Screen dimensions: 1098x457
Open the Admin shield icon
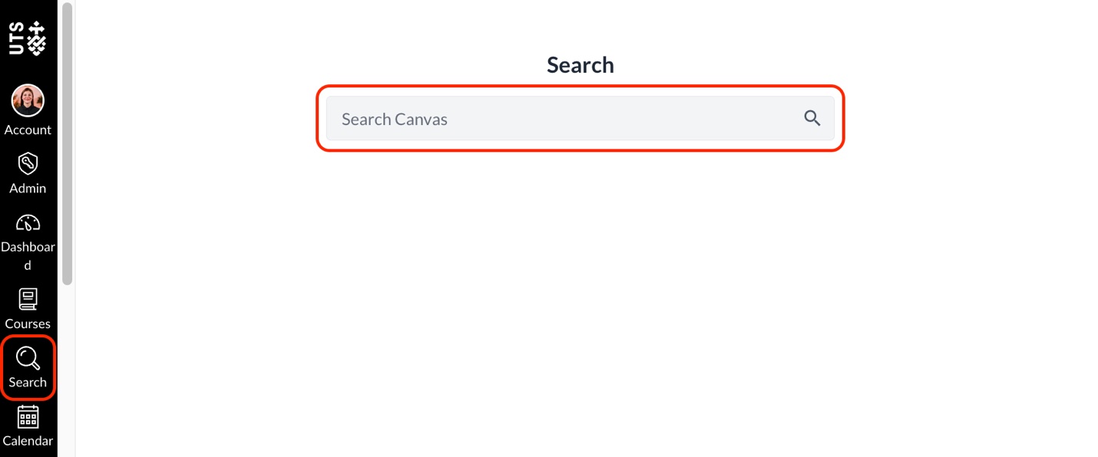(x=28, y=163)
